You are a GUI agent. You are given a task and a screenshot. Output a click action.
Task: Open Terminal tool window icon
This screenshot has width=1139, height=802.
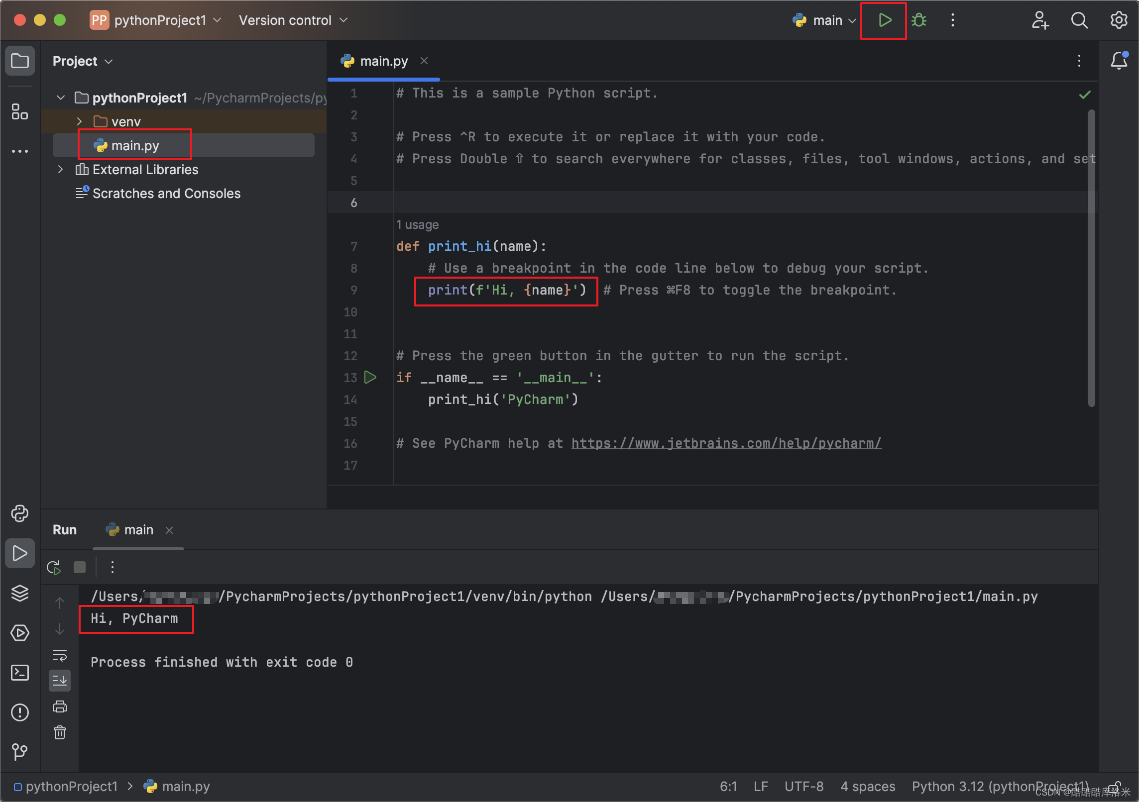(20, 673)
